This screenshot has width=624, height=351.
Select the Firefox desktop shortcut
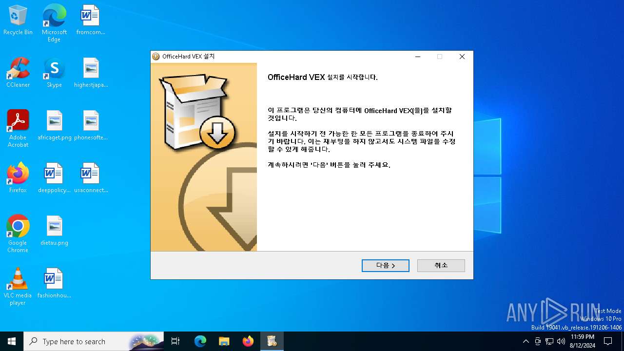click(x=18, y=178)
